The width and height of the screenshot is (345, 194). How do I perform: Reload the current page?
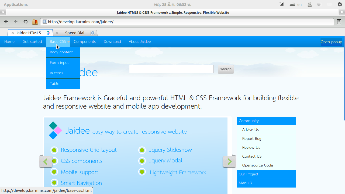click(x=25, y=22)
